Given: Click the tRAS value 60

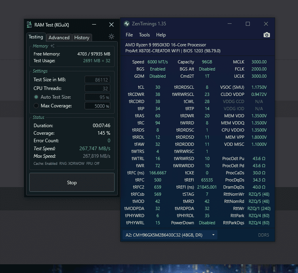Looking at the screenshot, I should click(x=158, y=116).
